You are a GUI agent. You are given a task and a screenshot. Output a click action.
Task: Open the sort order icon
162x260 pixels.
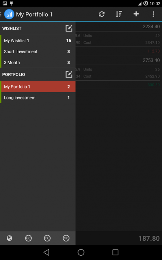pyautogui.click(x=119, y=14)
